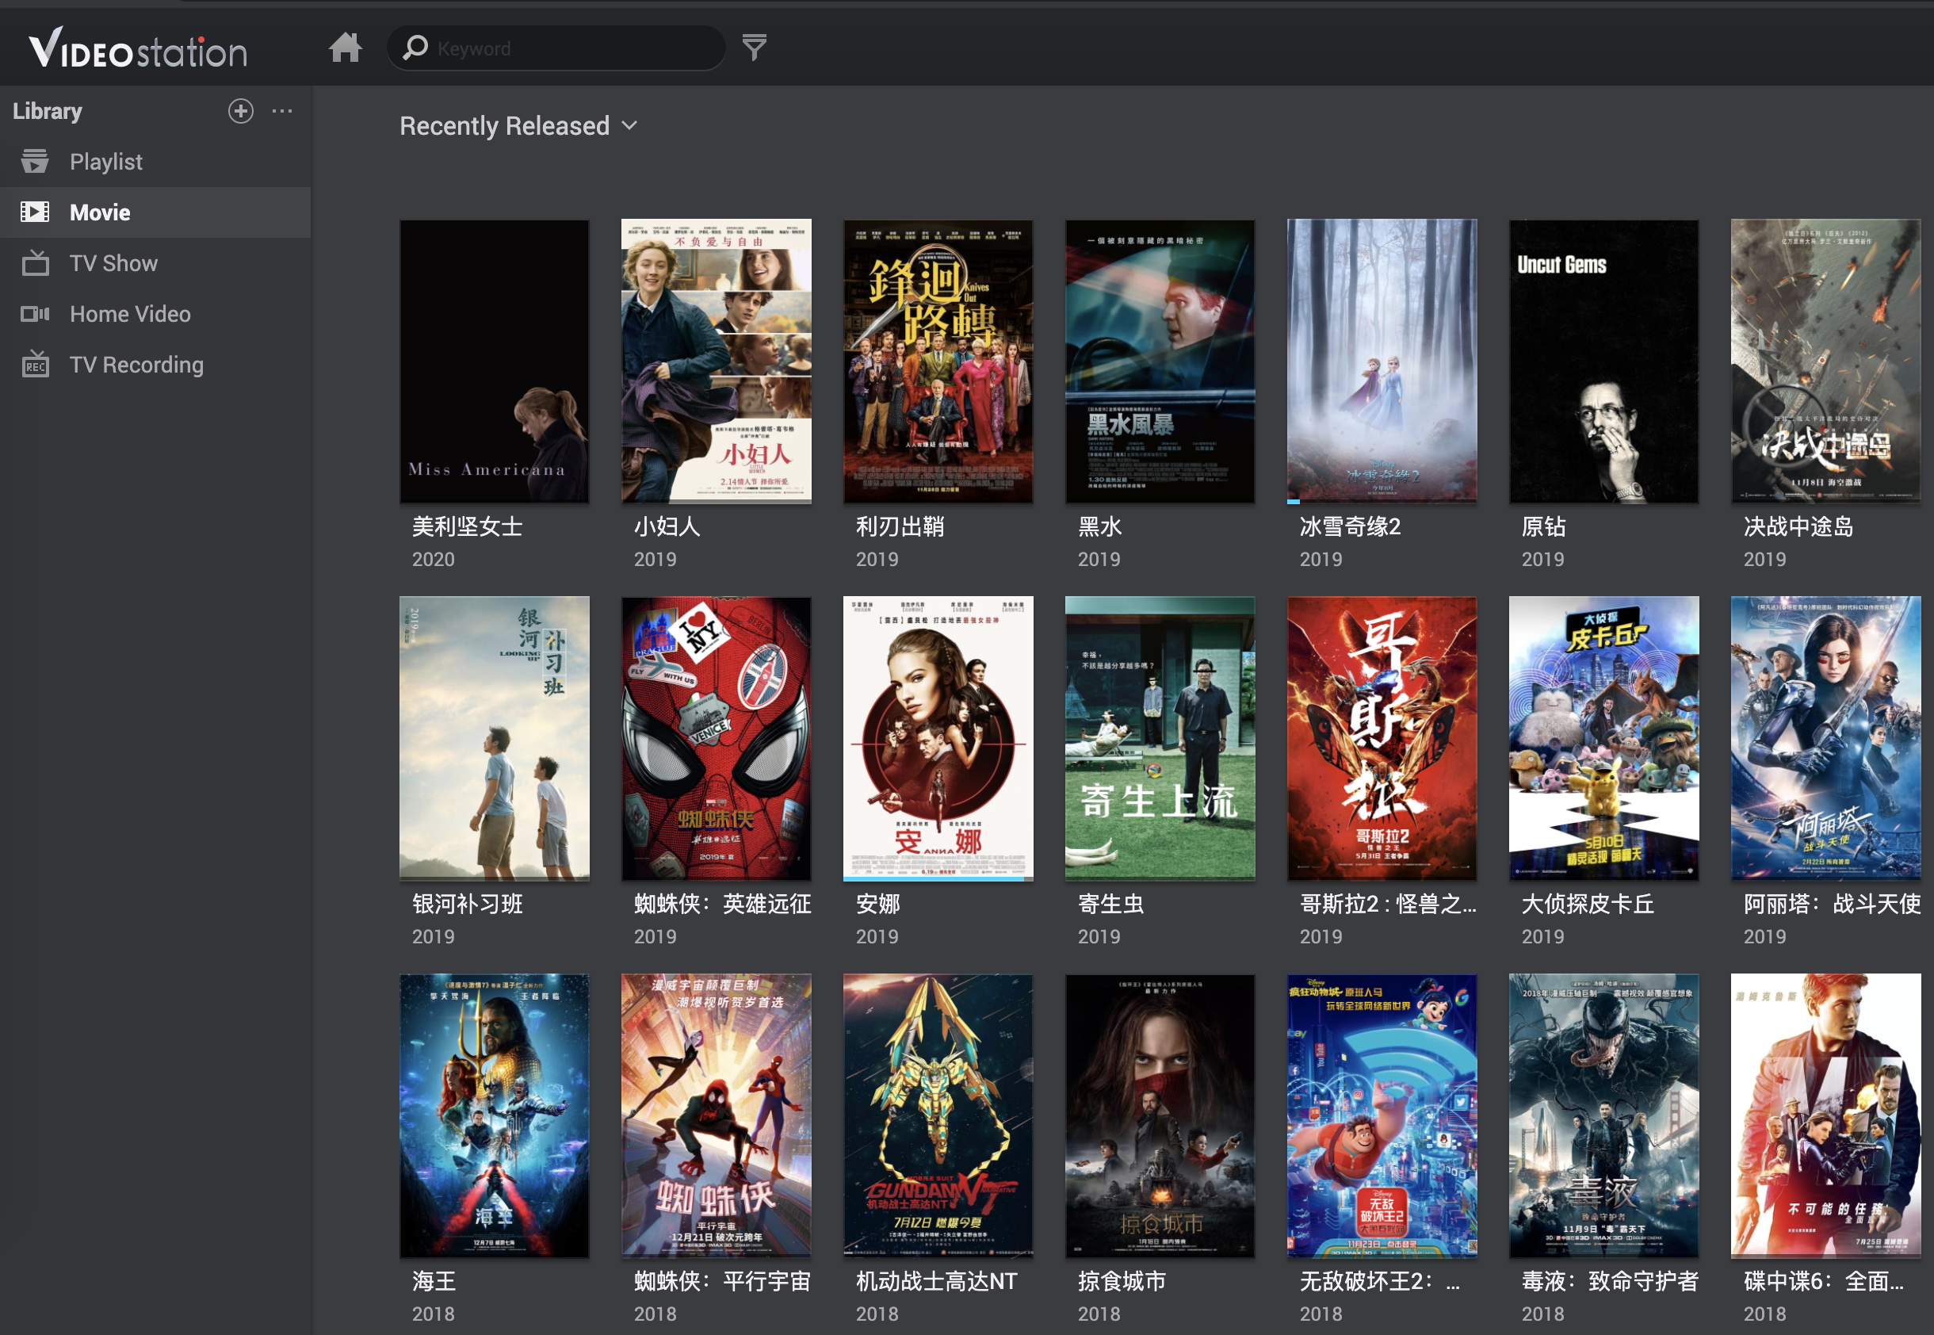This screenshot has width=1934, height=1335.
Task: Open the Uncut Gems poster
Action: click(x=1603, y=361)
